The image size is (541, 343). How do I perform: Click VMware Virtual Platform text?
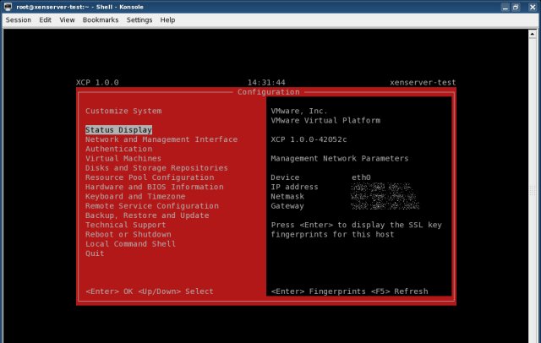[325, 120]
